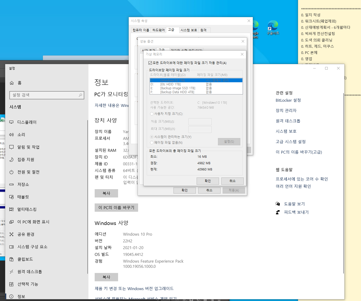
Task: Select 시스템이 관리하는 크기 radio button
Action: click(152, 137)
